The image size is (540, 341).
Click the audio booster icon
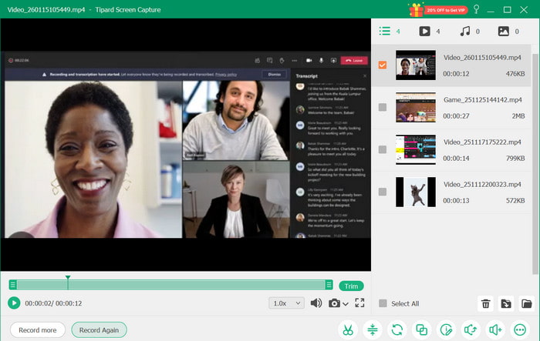tap(495, 329)
